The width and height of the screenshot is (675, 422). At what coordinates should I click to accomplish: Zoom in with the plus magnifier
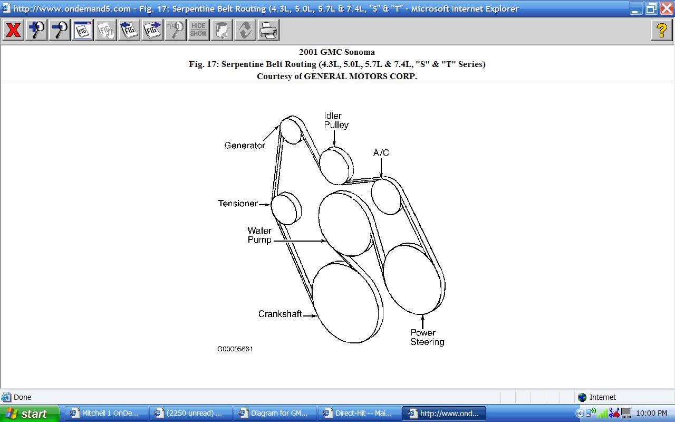(36, 30)
